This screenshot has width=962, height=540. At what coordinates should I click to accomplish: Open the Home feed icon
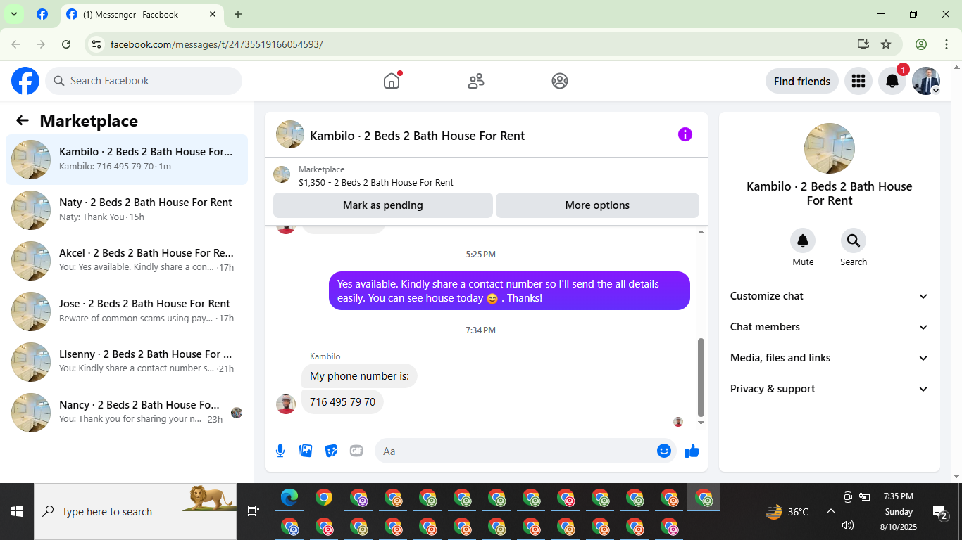pyautogui.click(x=392, y=81)
